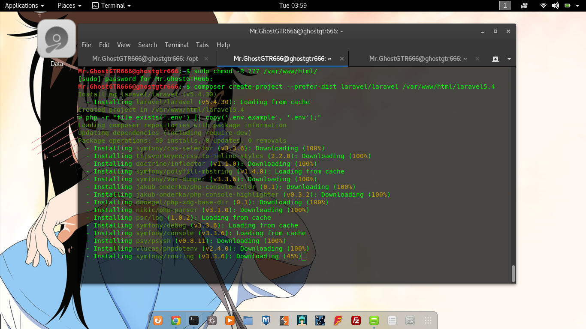Image resolution: width=586 pixels, height=329 pixels.
Task: Close the rightmost terminal tab
Action: (477, 59)
